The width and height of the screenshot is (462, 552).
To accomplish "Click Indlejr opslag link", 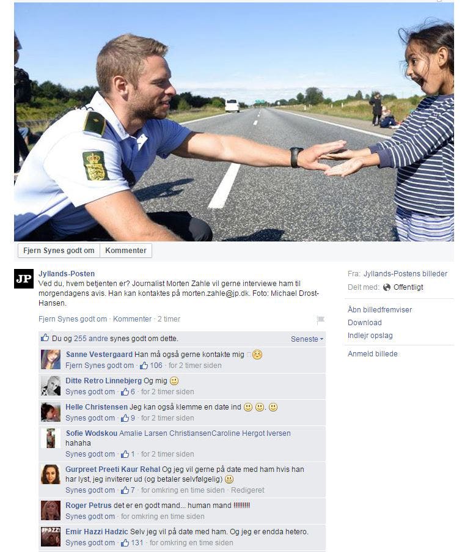I will click(370, 336).
